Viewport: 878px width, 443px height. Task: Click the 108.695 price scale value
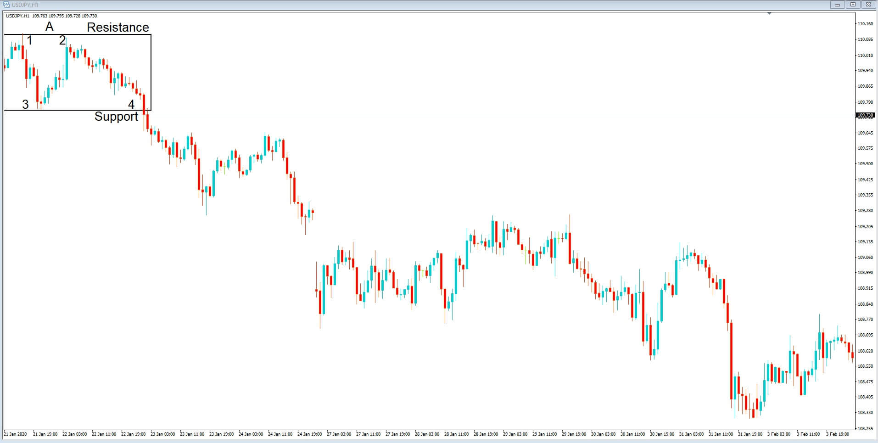pyautogui.click(x=865, y=335)
